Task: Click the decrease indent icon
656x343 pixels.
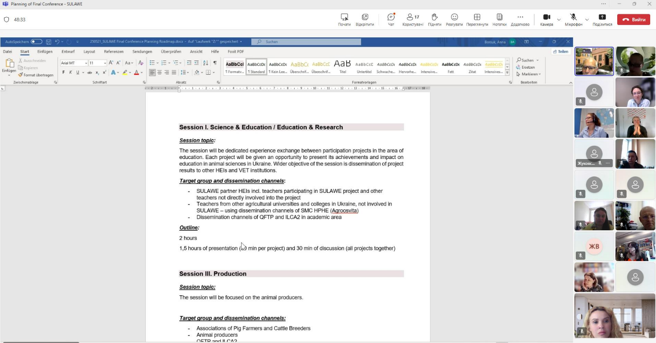Action: (x=189, y=63)
